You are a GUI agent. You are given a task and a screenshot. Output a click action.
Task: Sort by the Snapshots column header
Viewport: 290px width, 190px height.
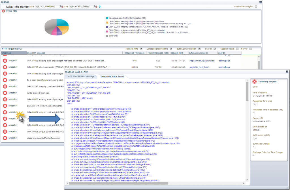coord(14,53)
